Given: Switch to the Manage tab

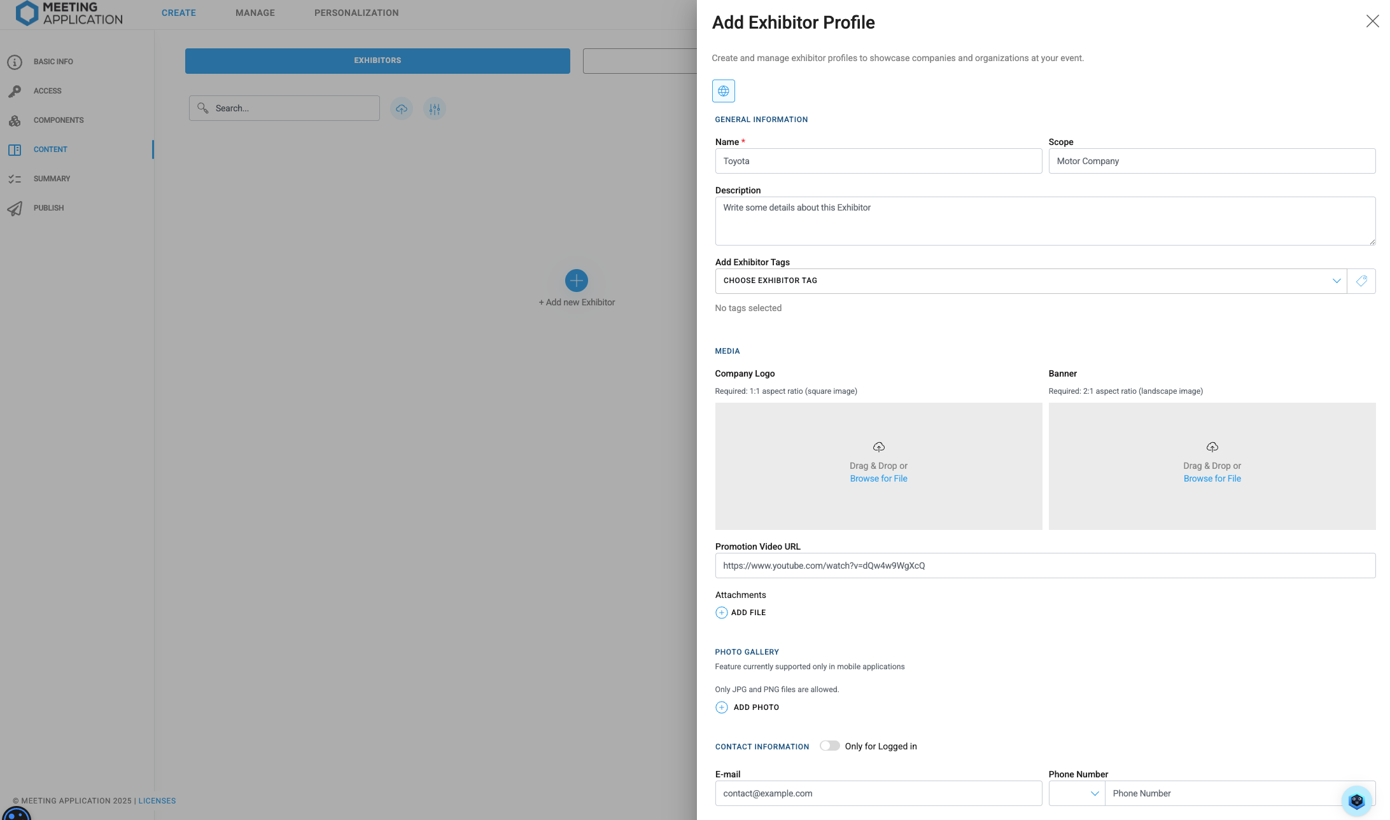Looking at the screenshot, I should tap(255, 13).
